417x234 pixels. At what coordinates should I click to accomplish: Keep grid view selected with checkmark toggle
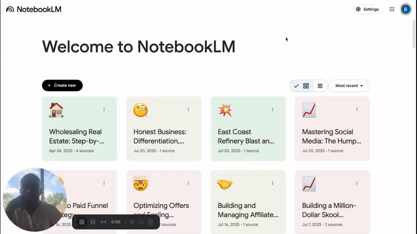click(x=297, y=86)
